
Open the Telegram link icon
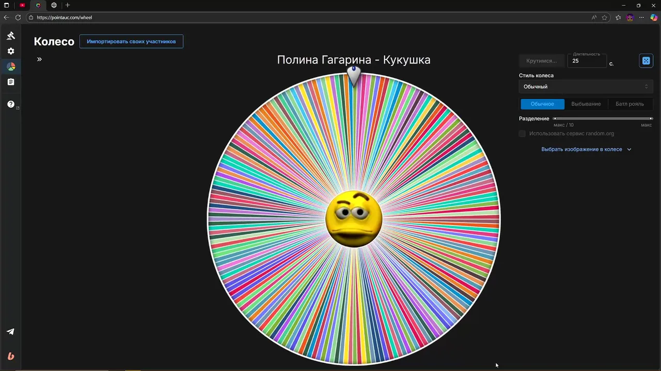(x=11, y=331)
